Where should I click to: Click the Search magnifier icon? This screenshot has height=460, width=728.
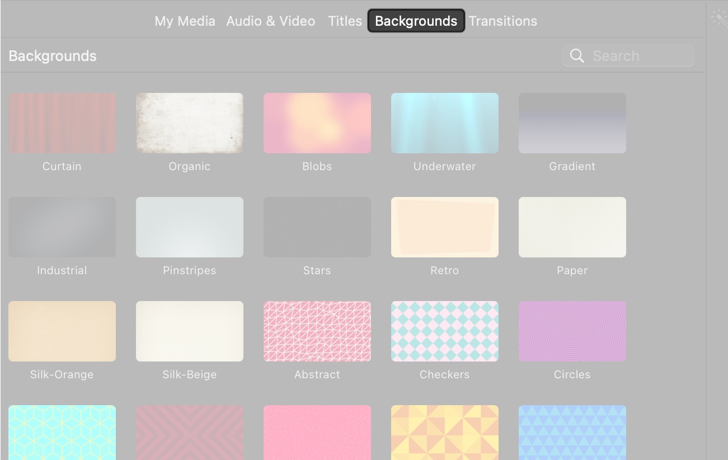click(577, 55)
